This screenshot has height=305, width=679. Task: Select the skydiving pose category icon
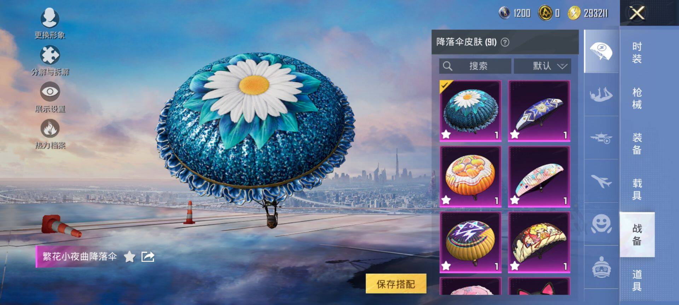click(601, 95)
